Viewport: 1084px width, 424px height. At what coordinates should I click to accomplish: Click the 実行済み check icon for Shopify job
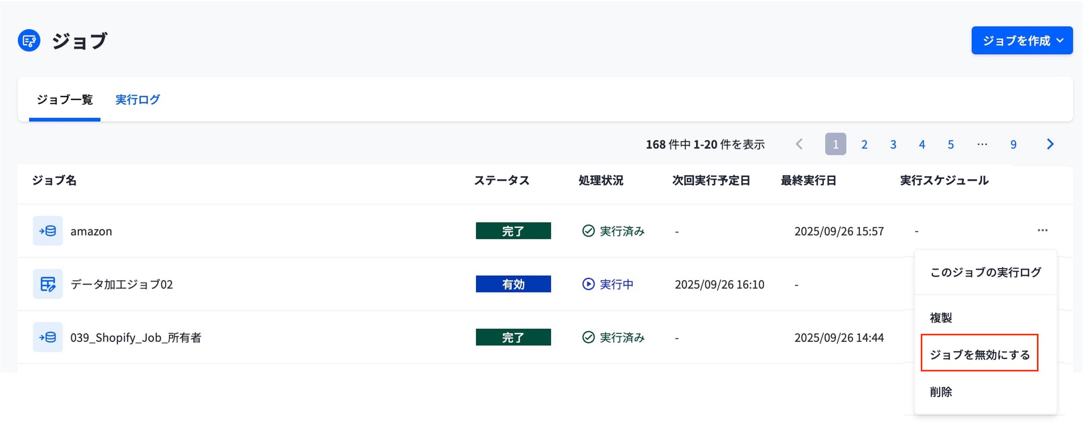click(x=588, y=337)
